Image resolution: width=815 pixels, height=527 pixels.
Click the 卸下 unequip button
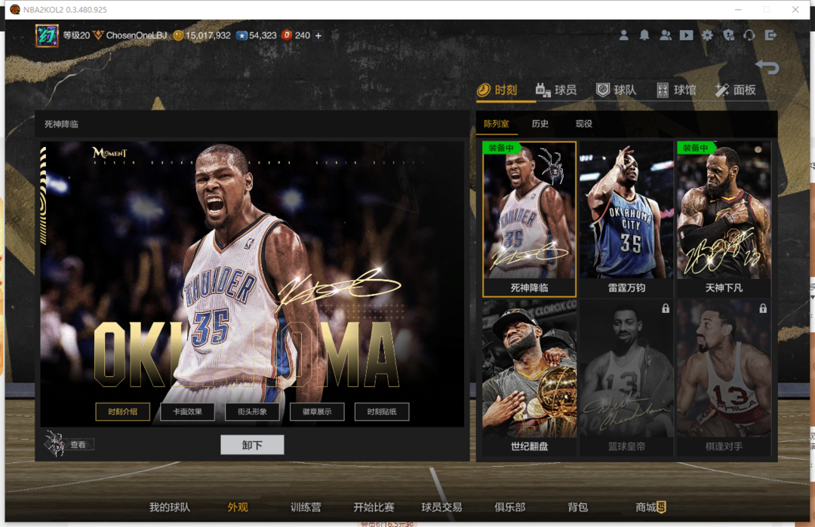coord(252,445)
